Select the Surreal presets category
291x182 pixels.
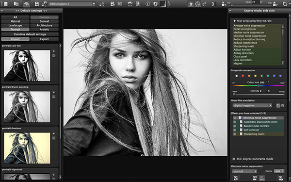(44, 21)
